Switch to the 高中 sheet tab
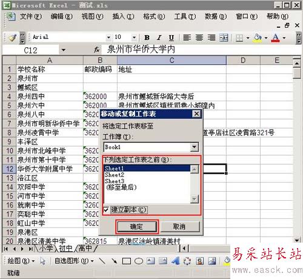 click(85, 249)
